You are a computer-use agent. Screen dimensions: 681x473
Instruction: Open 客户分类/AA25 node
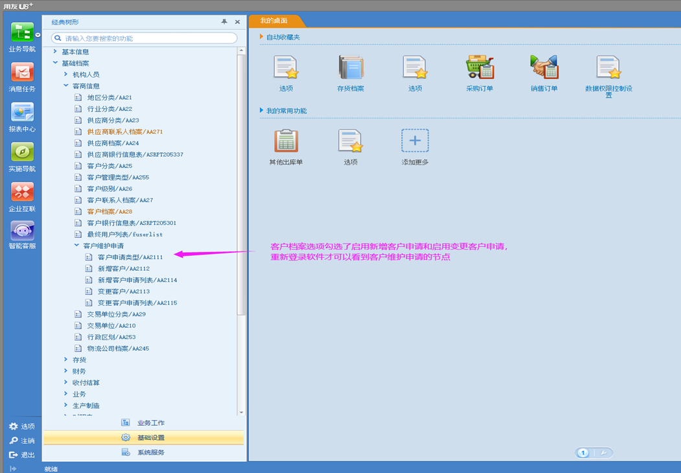pyautogui.click(x=110, y=166)
